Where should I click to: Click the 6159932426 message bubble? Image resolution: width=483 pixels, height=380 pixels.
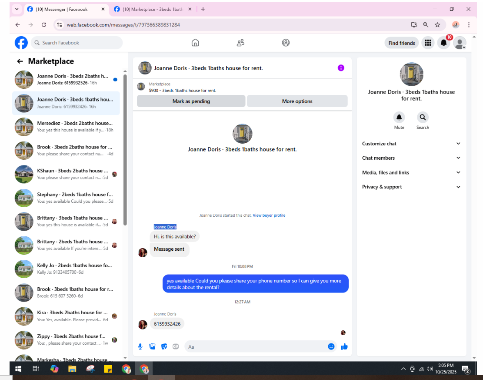point(167,324)
